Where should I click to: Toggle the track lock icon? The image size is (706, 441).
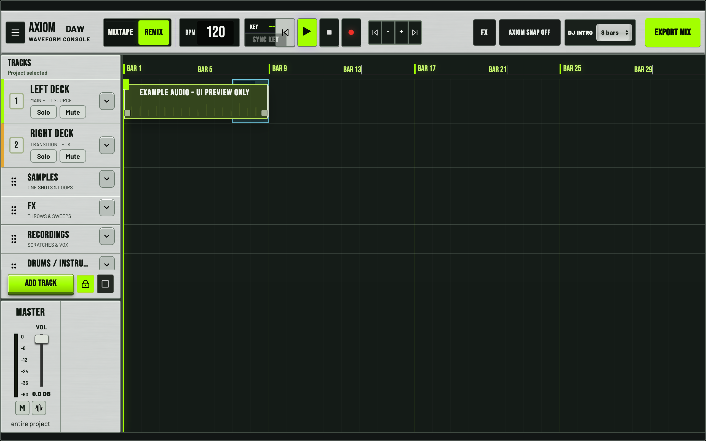pos(85,284)
